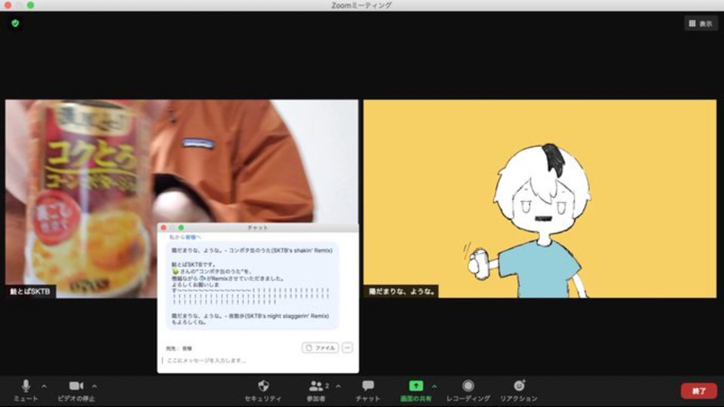Viewport: 724px width, 407px height.
Task: Open audio options arrow beside ミュート
Action: [x=44, y=386]
